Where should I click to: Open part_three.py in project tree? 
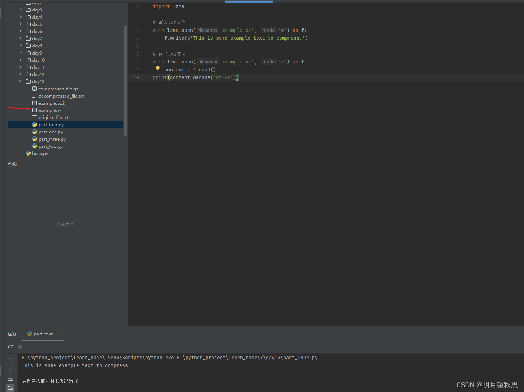coord(52,139)
